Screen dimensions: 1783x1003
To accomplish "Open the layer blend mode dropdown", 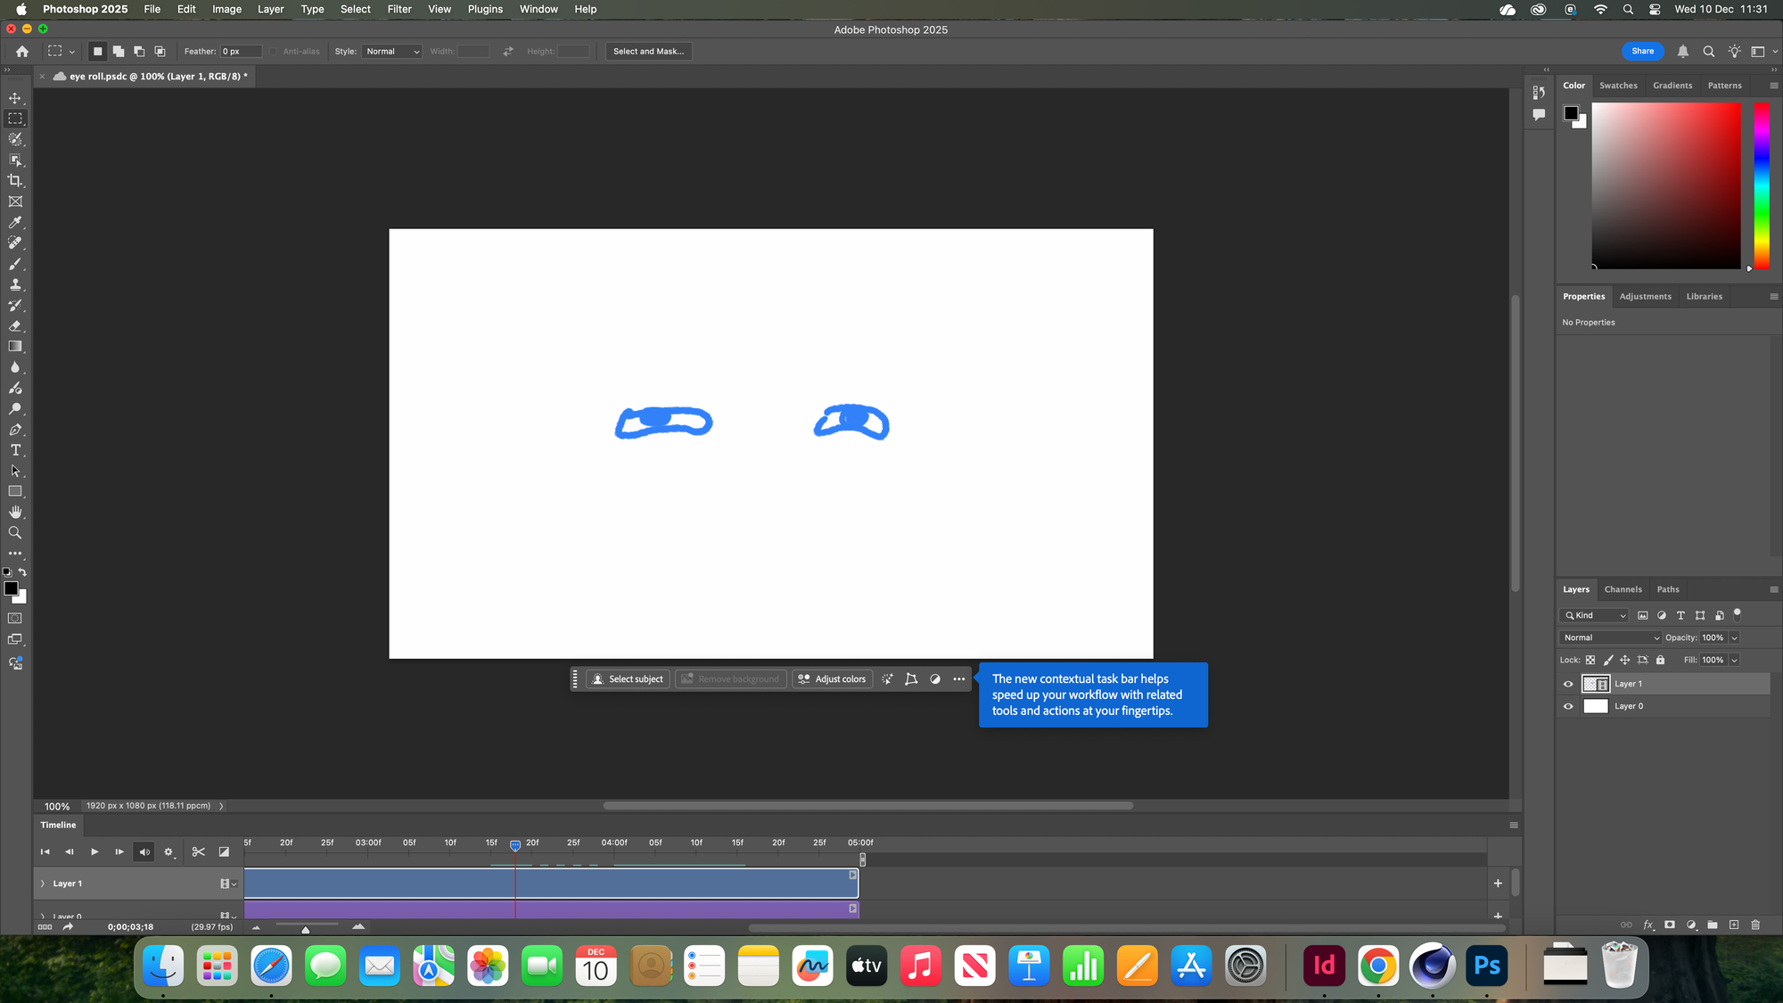I will point(1611,637).
